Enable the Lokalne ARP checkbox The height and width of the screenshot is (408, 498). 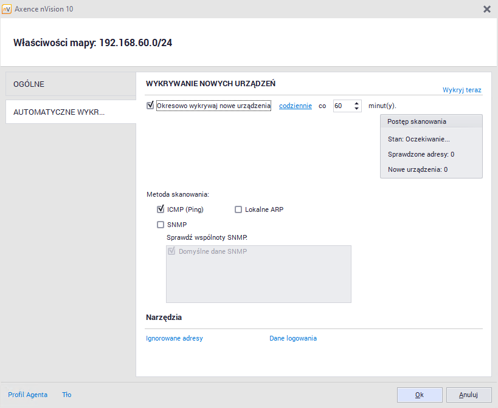[x=238, y=209]
